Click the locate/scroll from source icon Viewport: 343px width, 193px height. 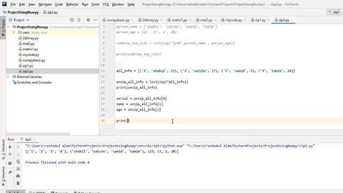point(72,20)
